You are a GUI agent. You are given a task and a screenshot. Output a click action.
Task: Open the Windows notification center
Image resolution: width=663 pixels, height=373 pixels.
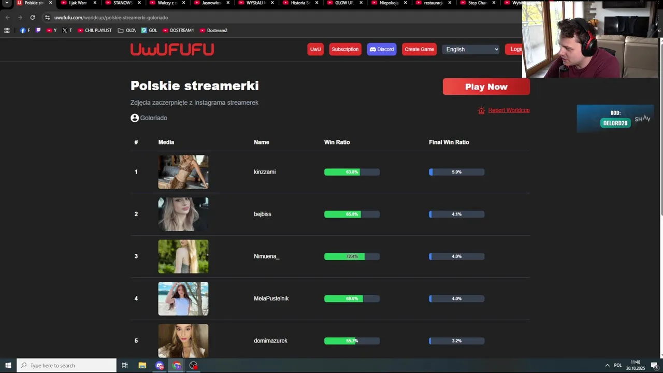pyautogui.click(x=654, y=365)
